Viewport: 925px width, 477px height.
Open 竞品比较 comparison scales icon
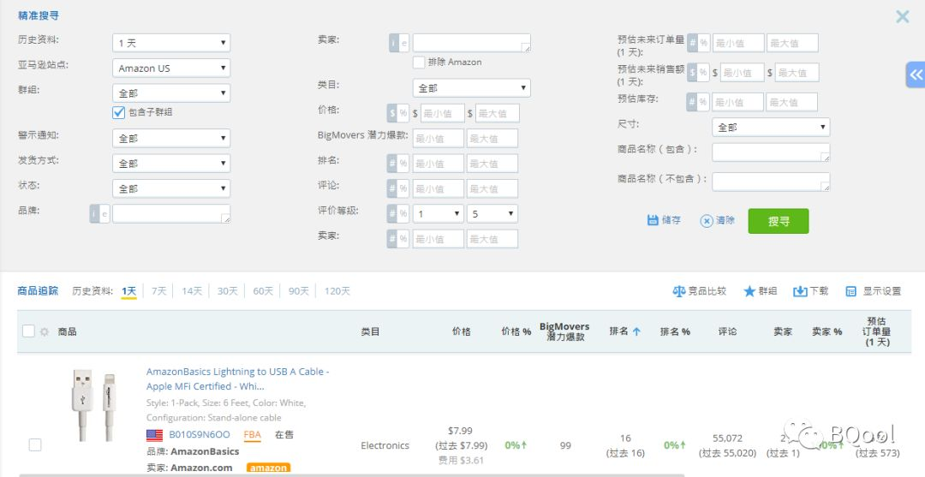[x=679, y=291]
